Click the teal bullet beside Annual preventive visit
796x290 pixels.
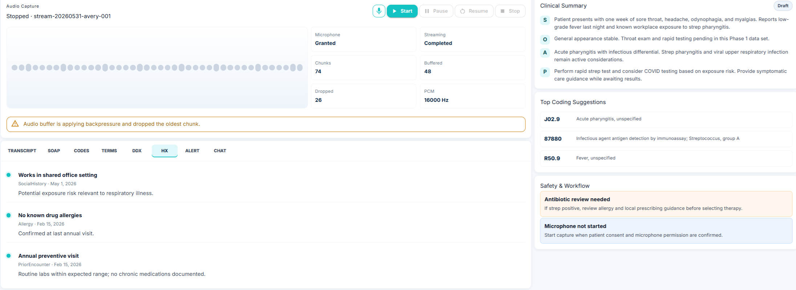pyautogui.click(x=9, y=256)
